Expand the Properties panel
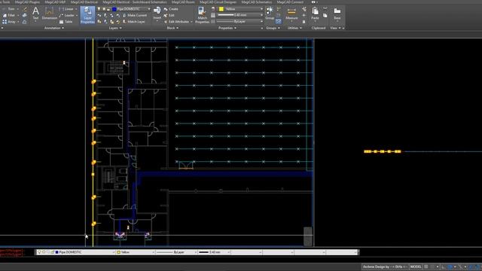 227,28
